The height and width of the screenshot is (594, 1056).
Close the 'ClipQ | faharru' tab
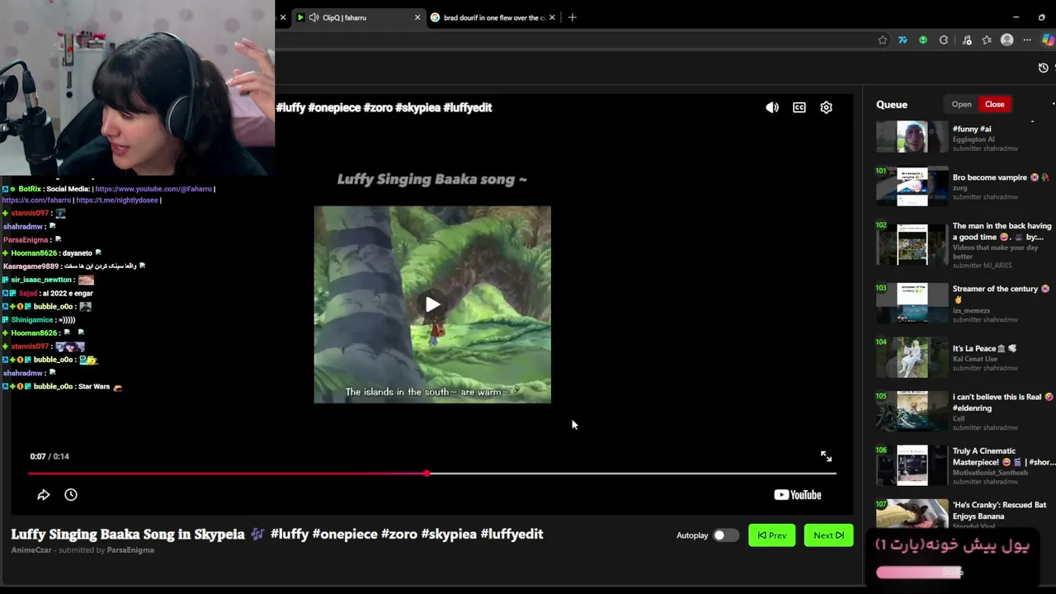coord(417,17)
